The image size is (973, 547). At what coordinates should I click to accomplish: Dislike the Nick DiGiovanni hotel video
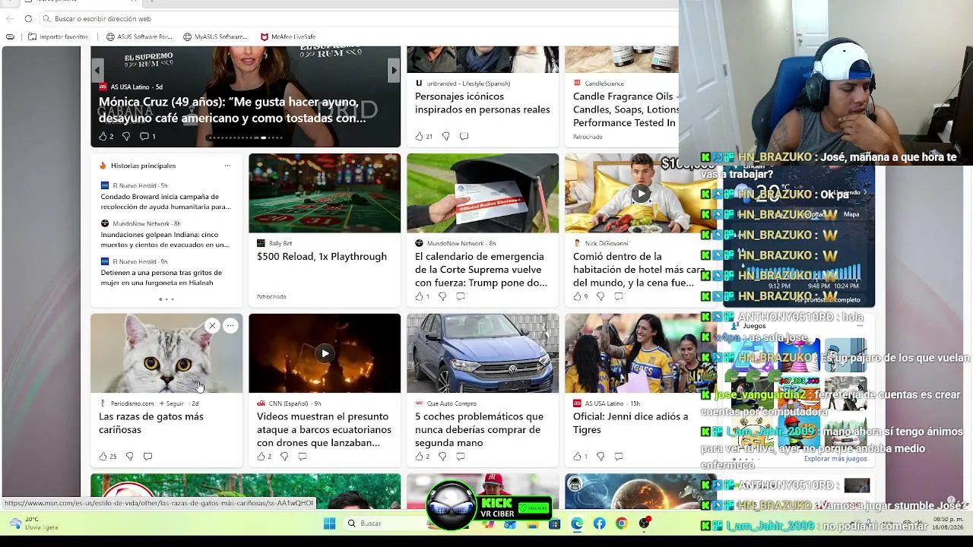[601, 296]
